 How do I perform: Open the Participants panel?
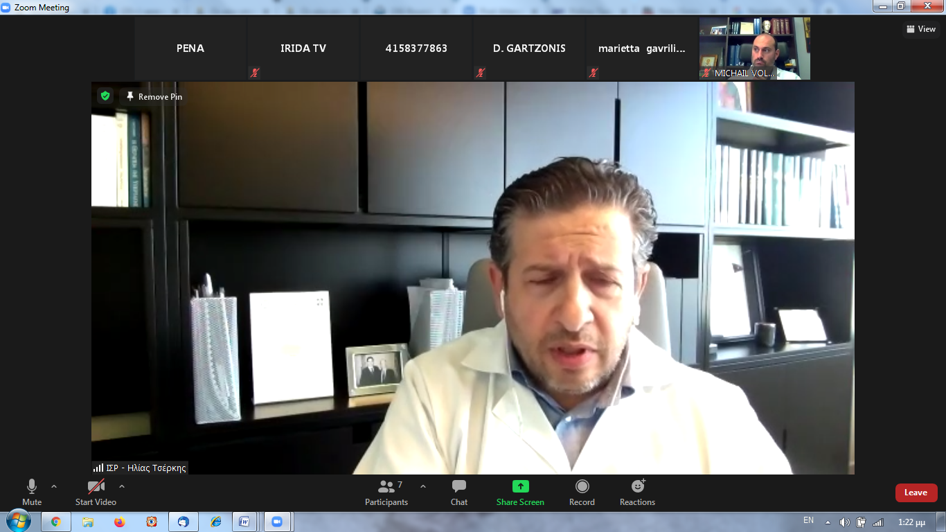coord(386,493)
